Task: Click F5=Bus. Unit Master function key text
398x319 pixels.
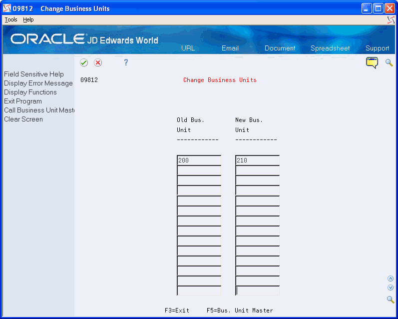Action: coord(240,310)
